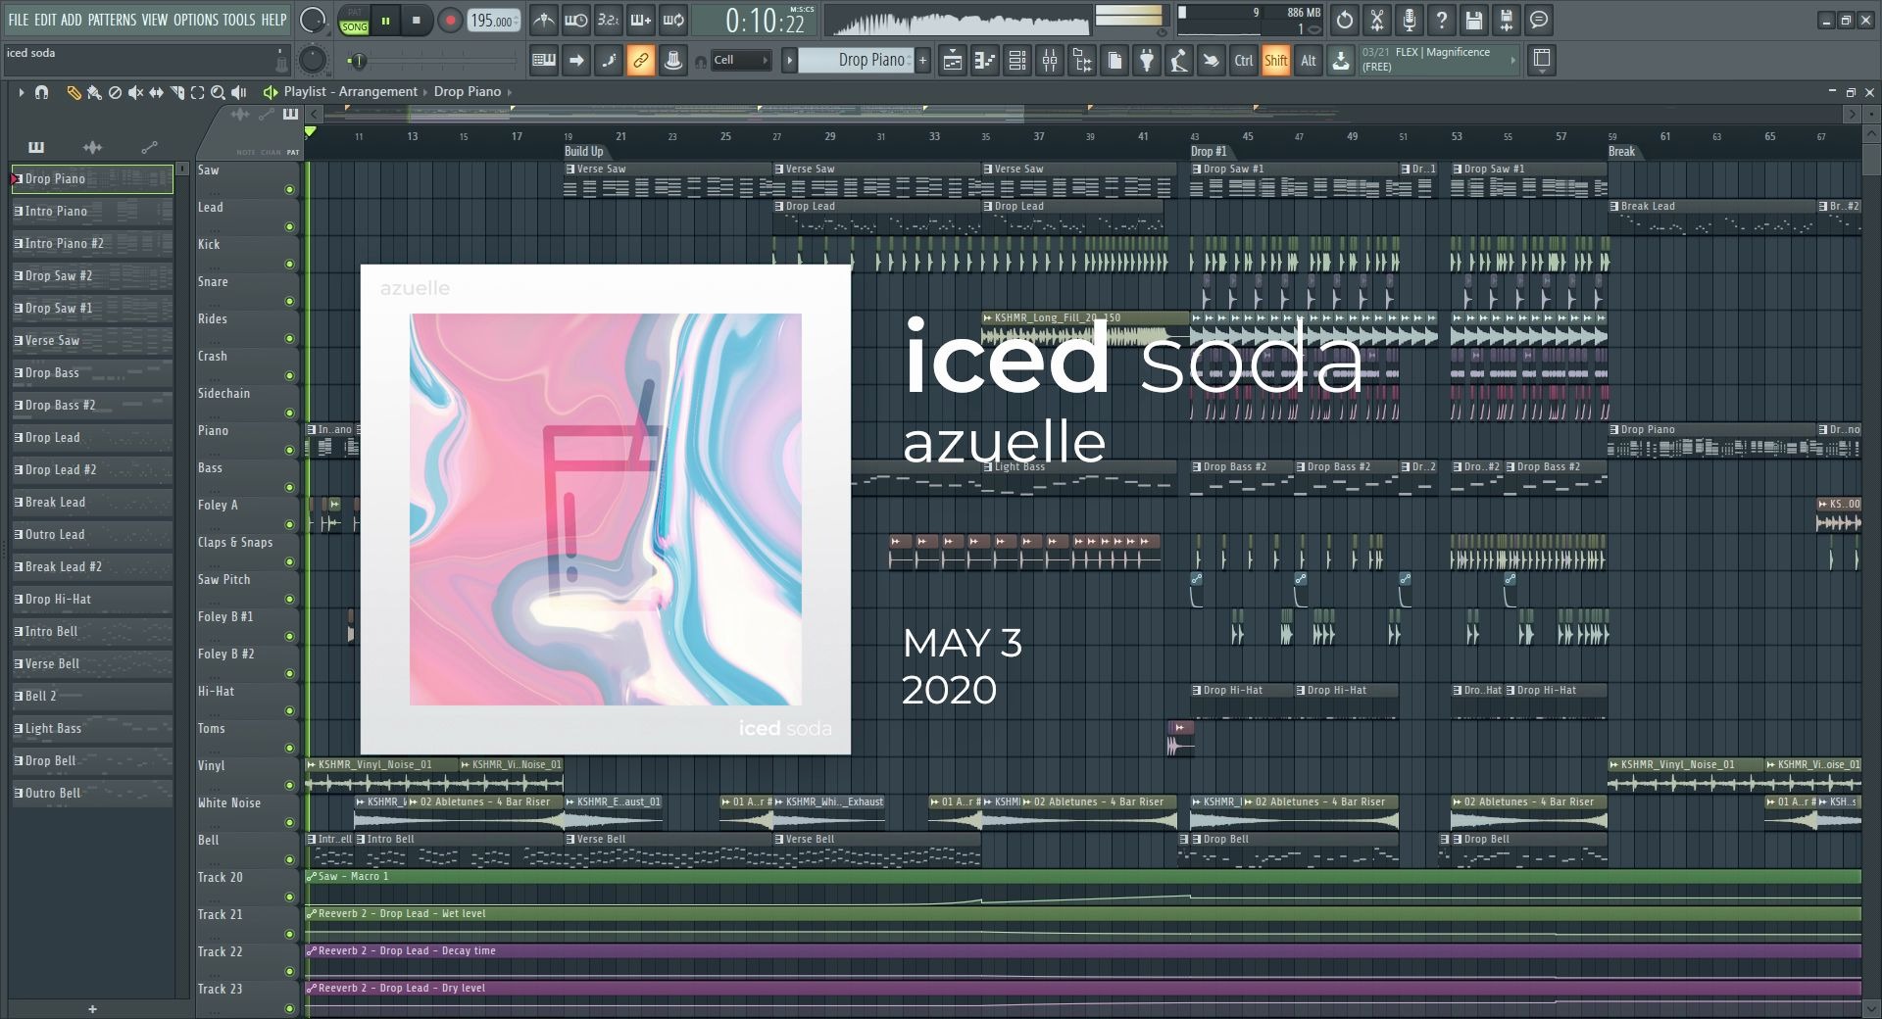
Task: Select the pencil draw tool
Action: [74, 92]
